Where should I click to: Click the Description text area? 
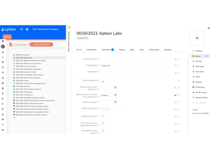[136, 73]
